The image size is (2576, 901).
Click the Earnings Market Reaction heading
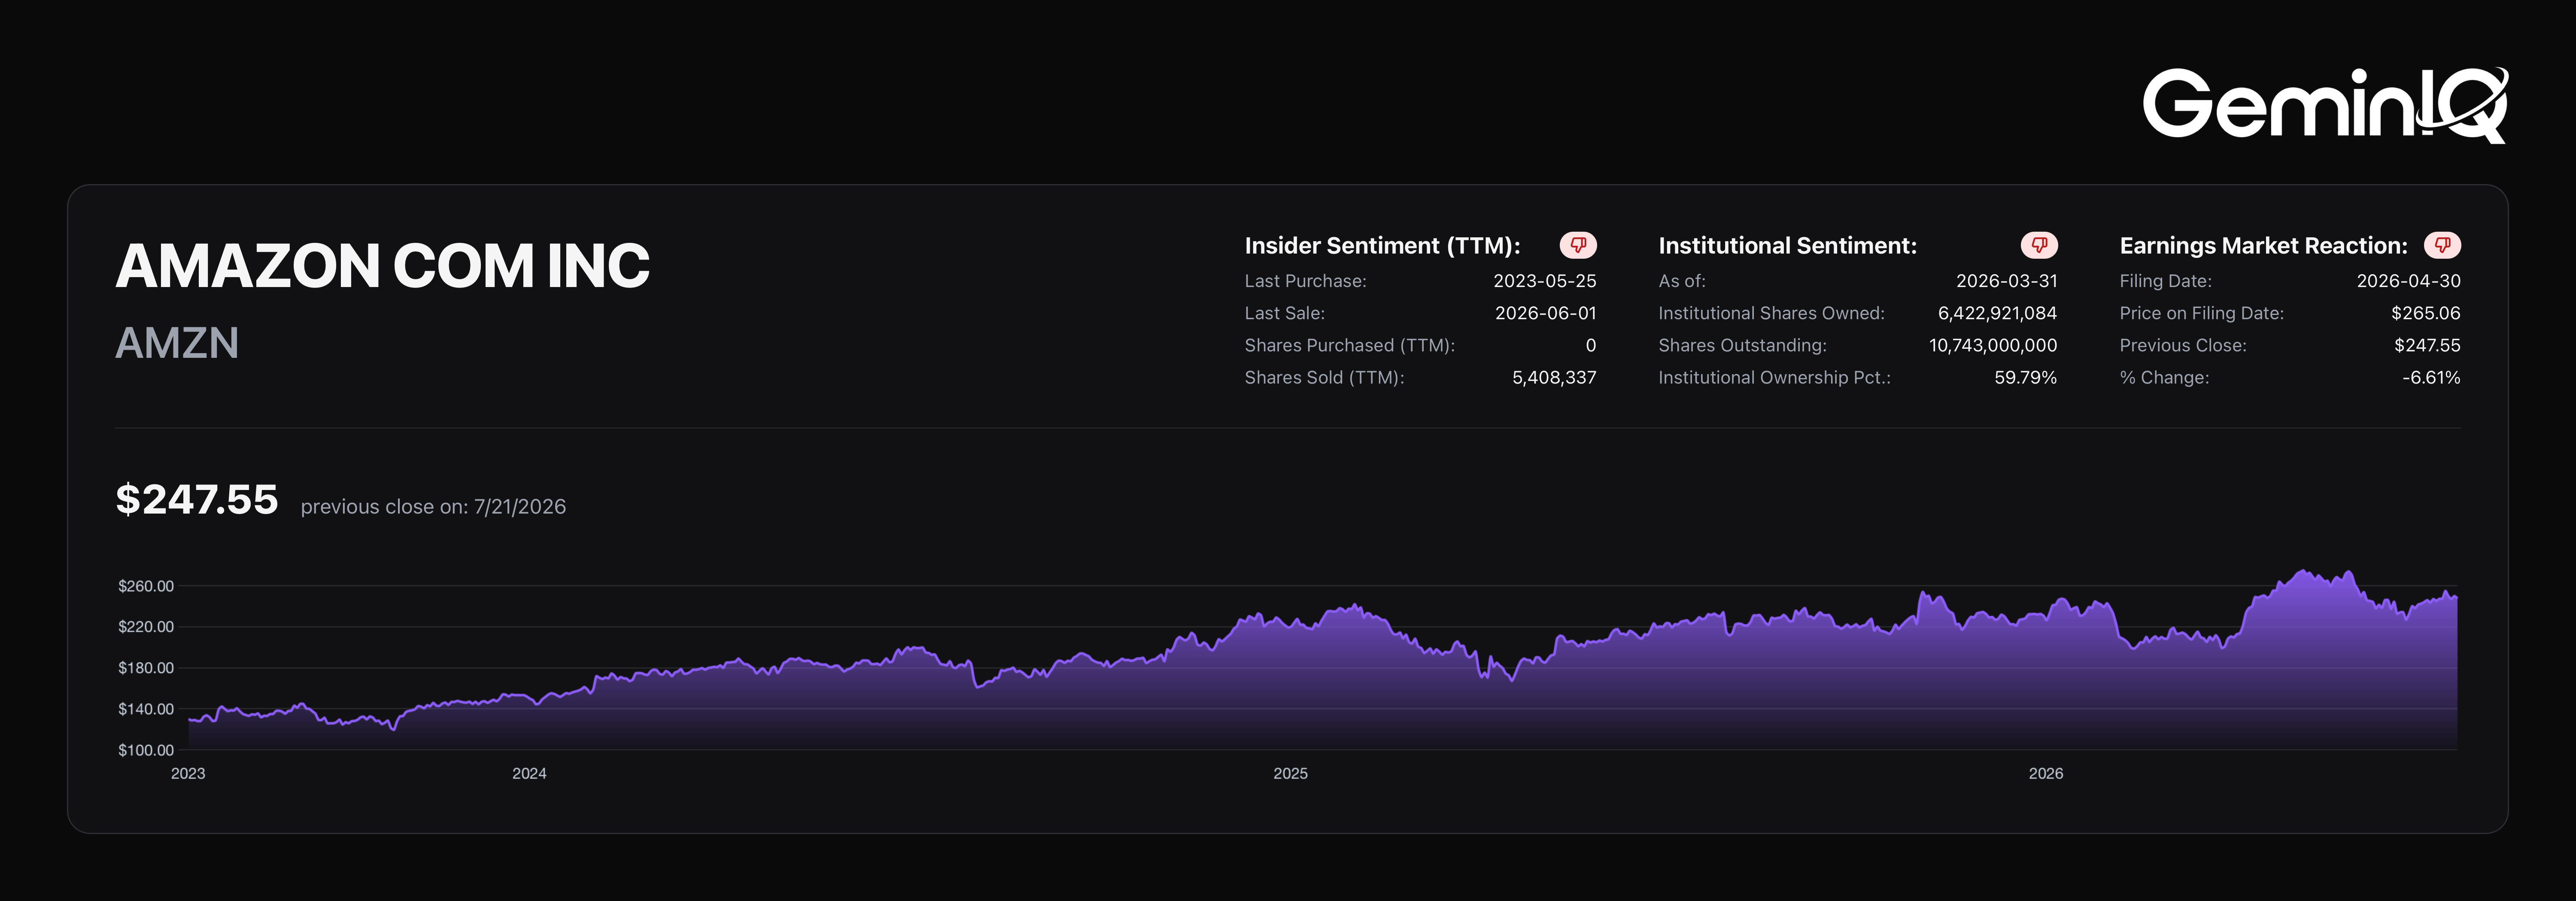[x=2263, y=246]
